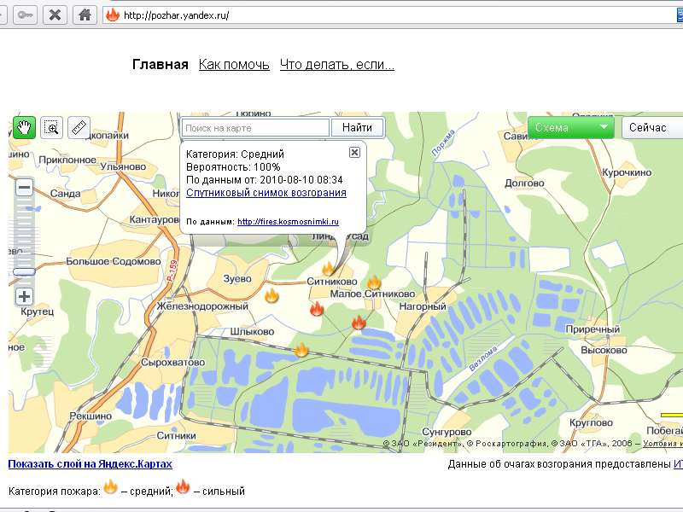
Task: Click the red fire marker west of Нагорный
Action: [359, 322]
